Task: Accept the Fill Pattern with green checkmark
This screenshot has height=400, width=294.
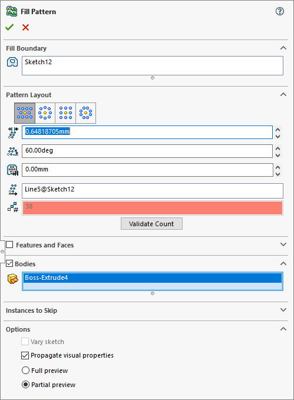Action: point(9,27)
